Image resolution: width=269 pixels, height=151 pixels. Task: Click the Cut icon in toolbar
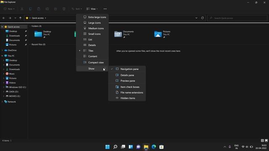22,9
